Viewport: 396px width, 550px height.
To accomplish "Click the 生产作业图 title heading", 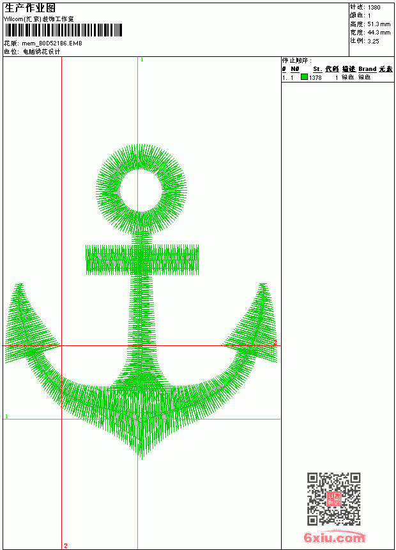I will coord(30,8).
